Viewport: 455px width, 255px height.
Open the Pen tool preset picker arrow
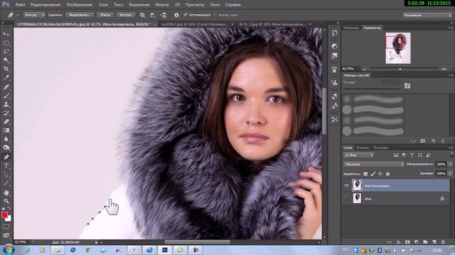click(x=17, y=15)
